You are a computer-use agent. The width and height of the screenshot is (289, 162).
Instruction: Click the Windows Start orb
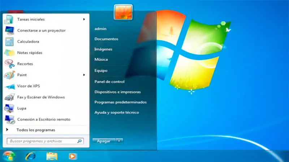tap(9, 156)
